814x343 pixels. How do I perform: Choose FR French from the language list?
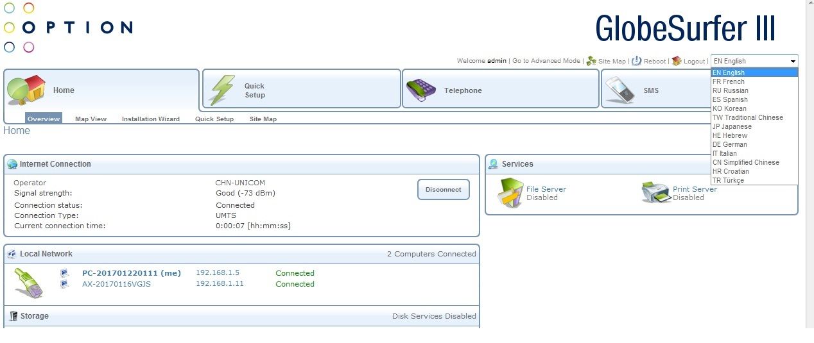[x=754, y=81]
